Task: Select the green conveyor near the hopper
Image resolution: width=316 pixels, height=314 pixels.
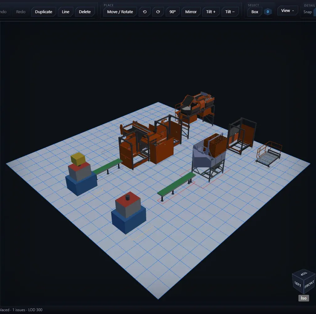Action: click(176, 185)
